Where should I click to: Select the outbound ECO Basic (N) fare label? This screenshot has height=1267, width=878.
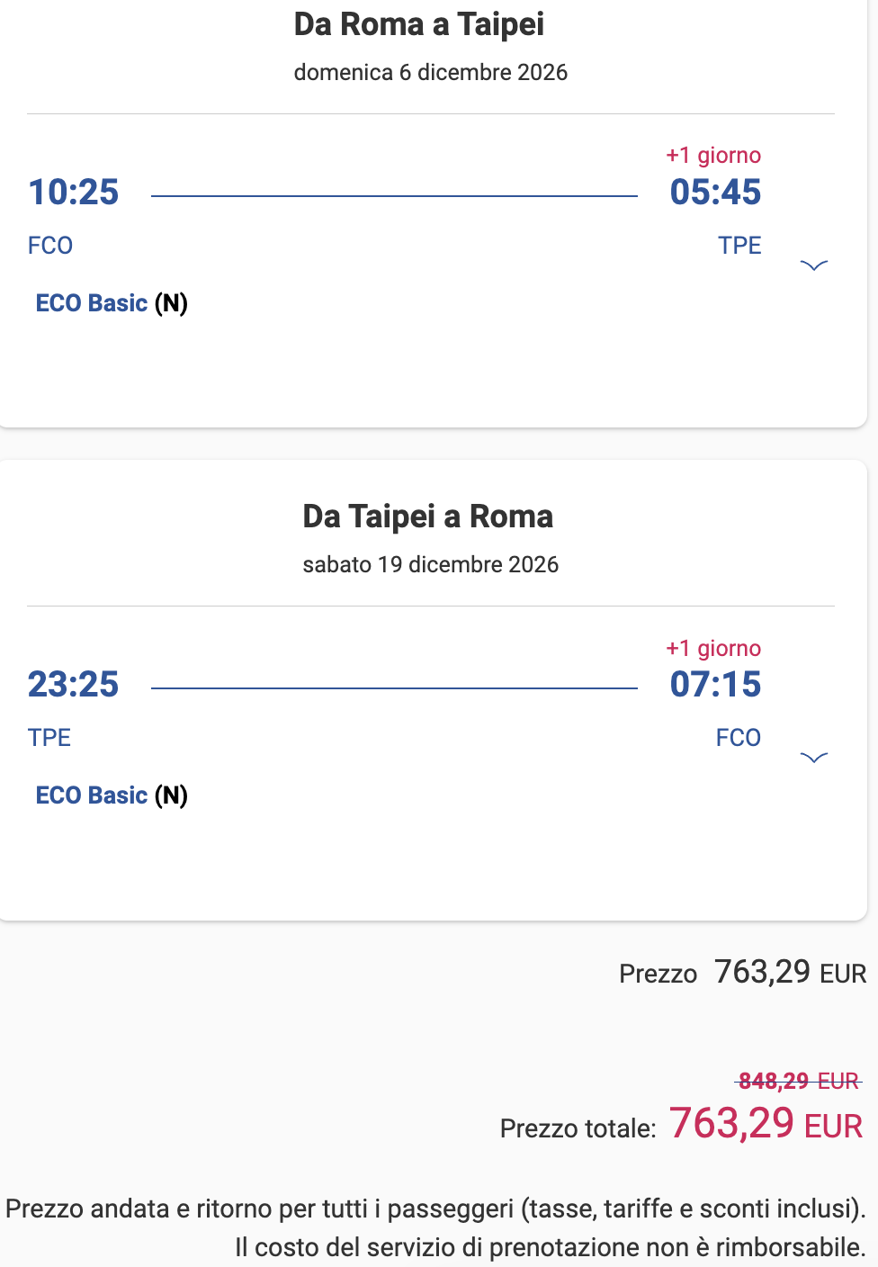112,303
